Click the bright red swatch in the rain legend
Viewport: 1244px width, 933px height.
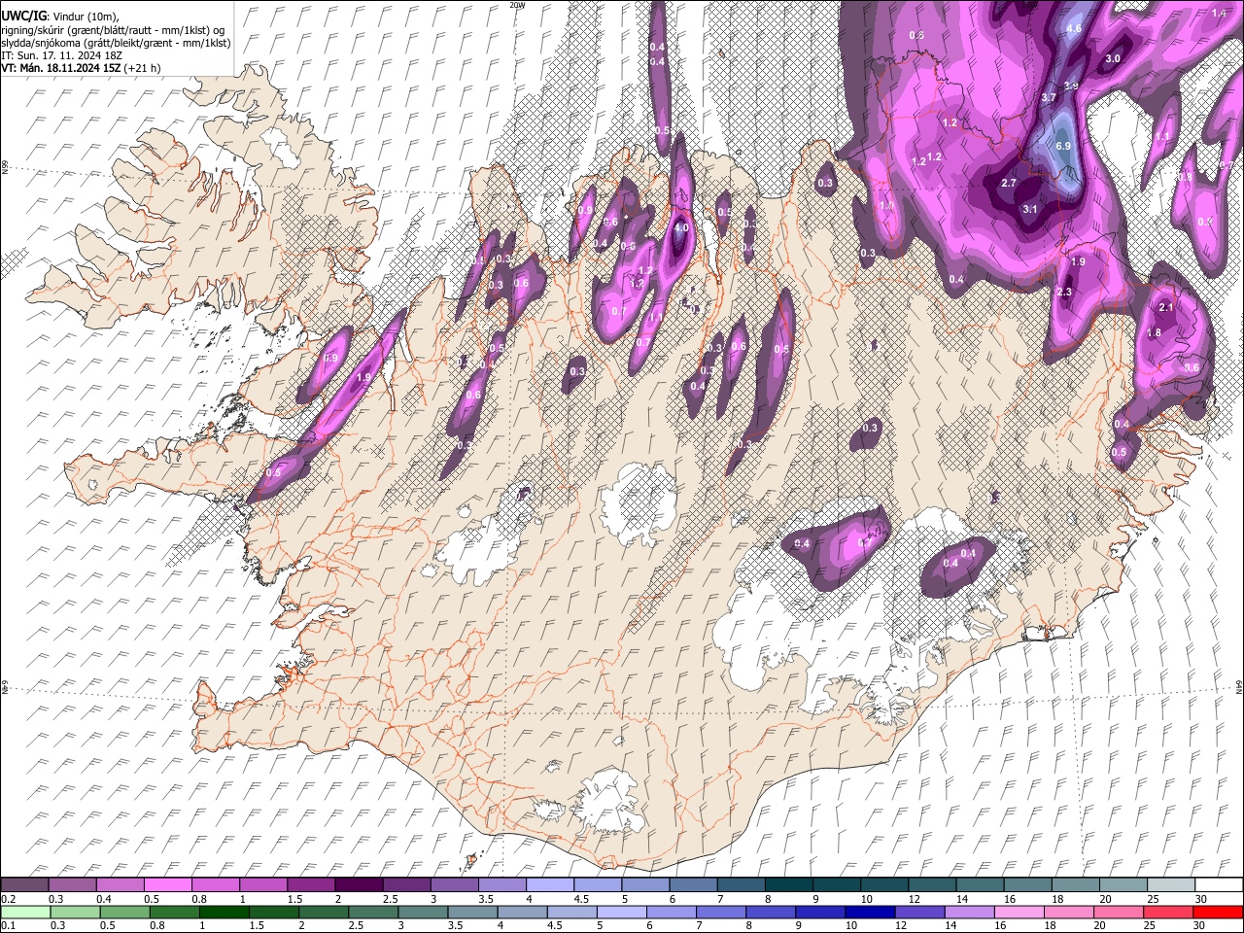(x=1218, y=912)
